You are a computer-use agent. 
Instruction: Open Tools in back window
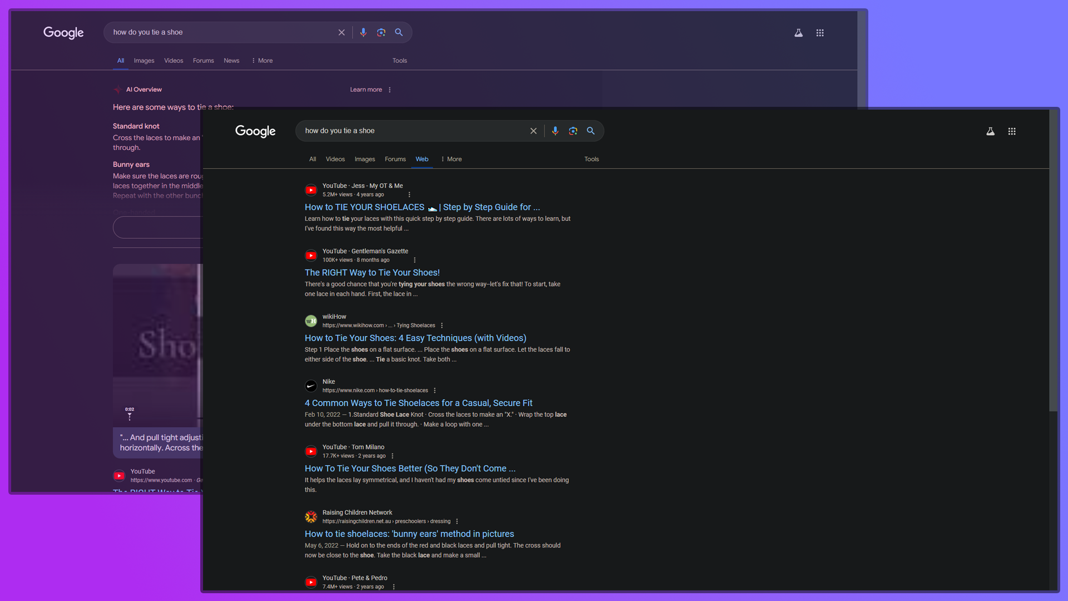[399, 61]
